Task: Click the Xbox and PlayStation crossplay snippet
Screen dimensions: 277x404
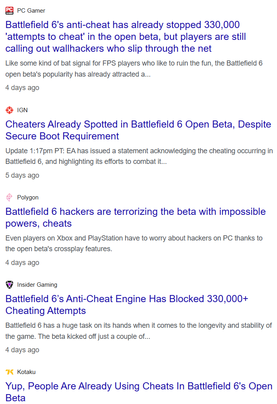Action: point(134,244)
